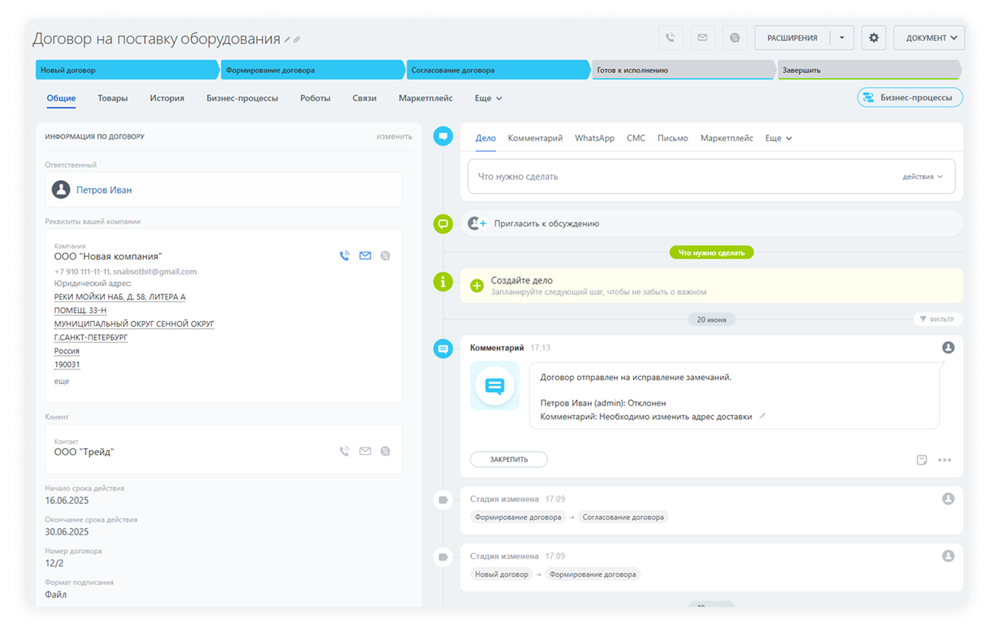Open three-dots menu on the comment card

coord(945,460)
